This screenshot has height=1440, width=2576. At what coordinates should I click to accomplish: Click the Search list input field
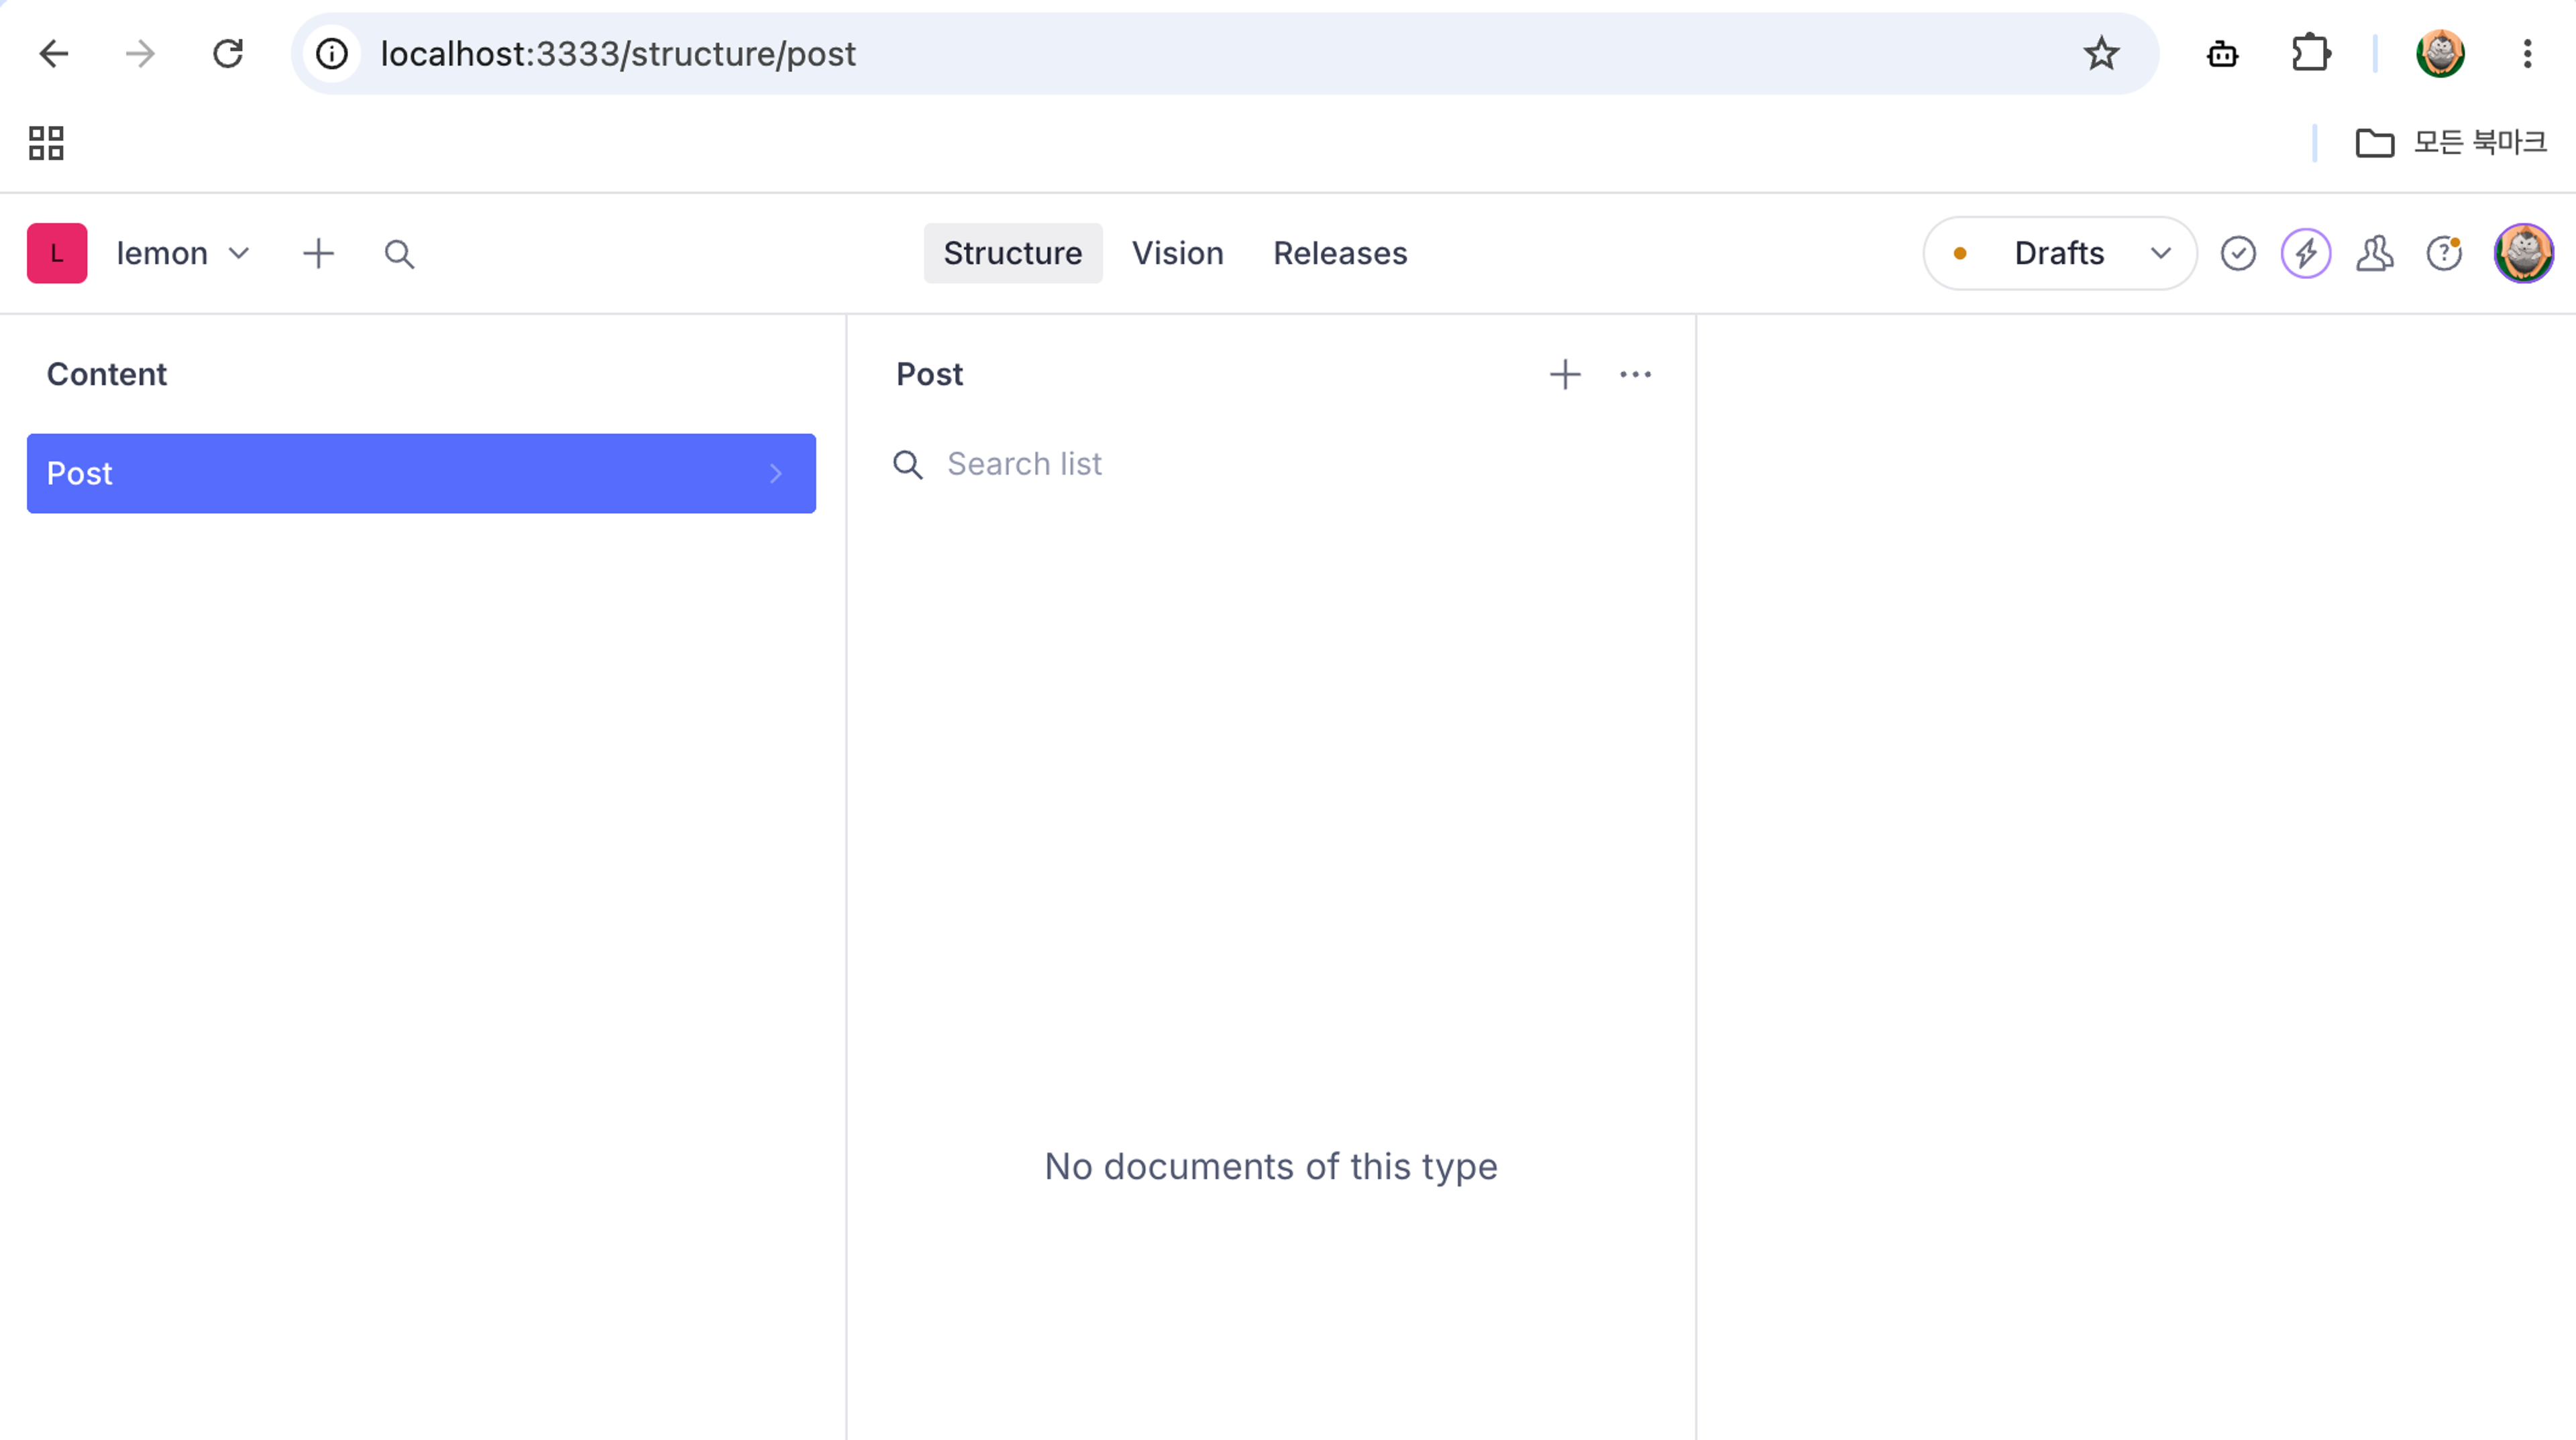1270,464
